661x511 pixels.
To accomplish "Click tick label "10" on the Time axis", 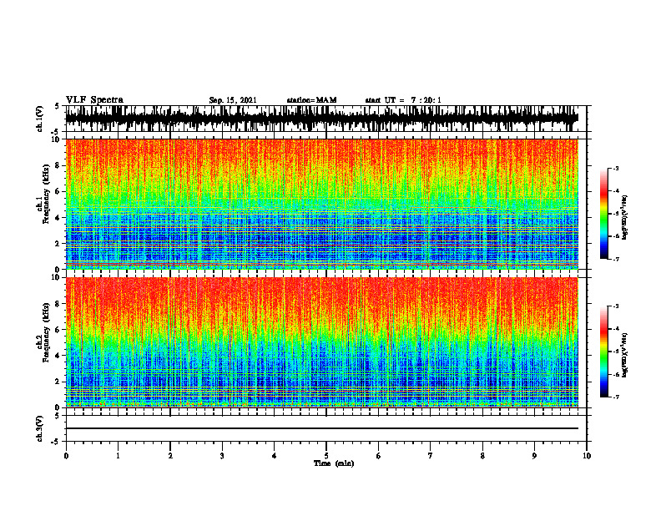I will pyautogui.click(x=587, y=456).
